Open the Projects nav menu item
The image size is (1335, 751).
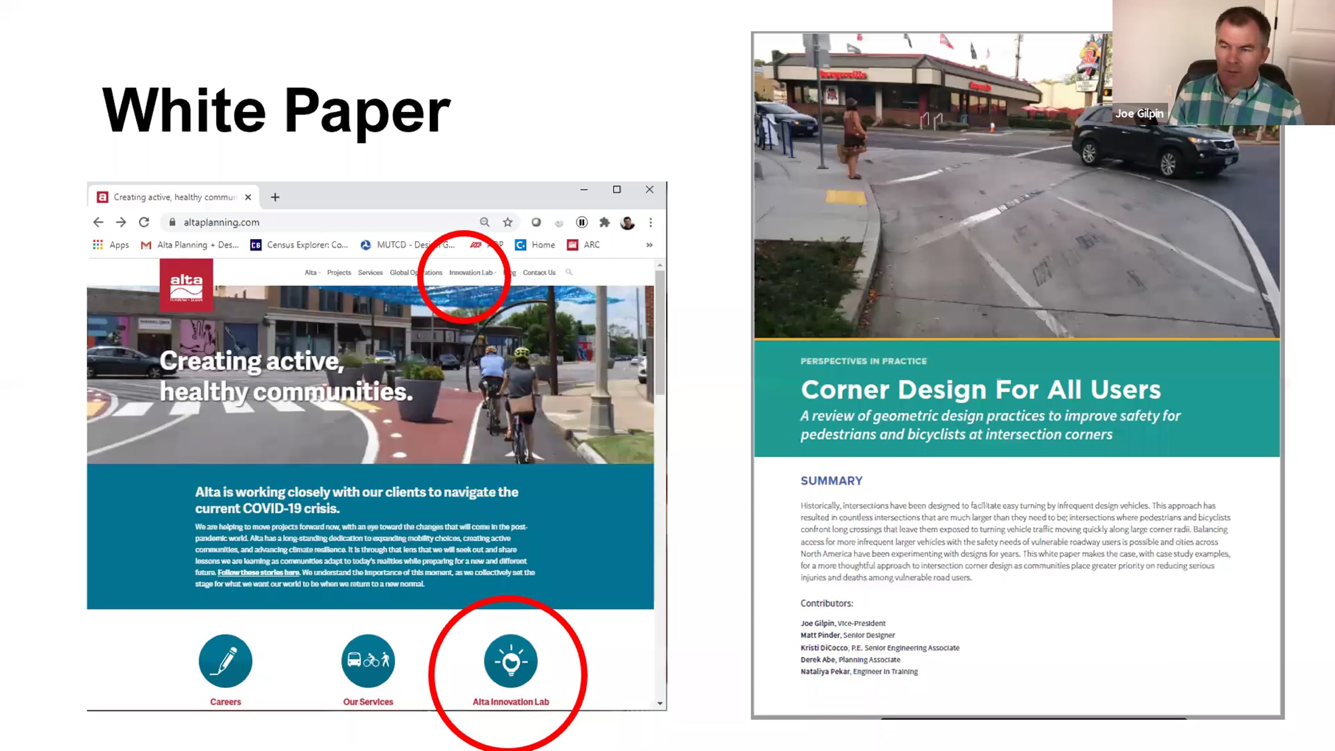[x=339, y=273]
